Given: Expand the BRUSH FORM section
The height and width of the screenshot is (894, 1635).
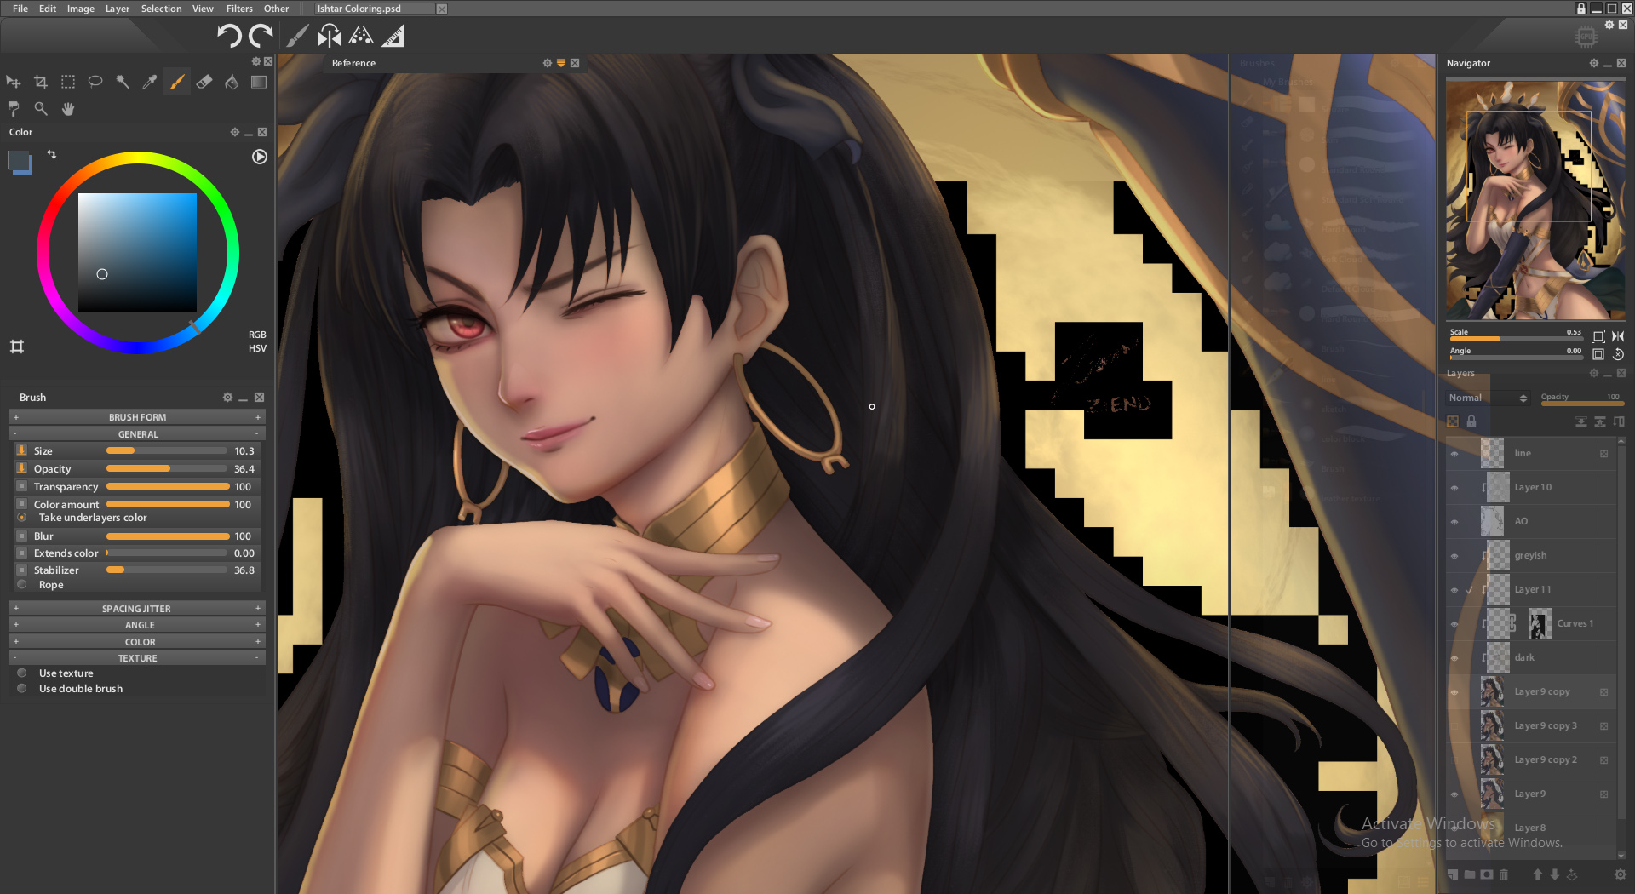Looking at the screenshot, I should [137, 417].
